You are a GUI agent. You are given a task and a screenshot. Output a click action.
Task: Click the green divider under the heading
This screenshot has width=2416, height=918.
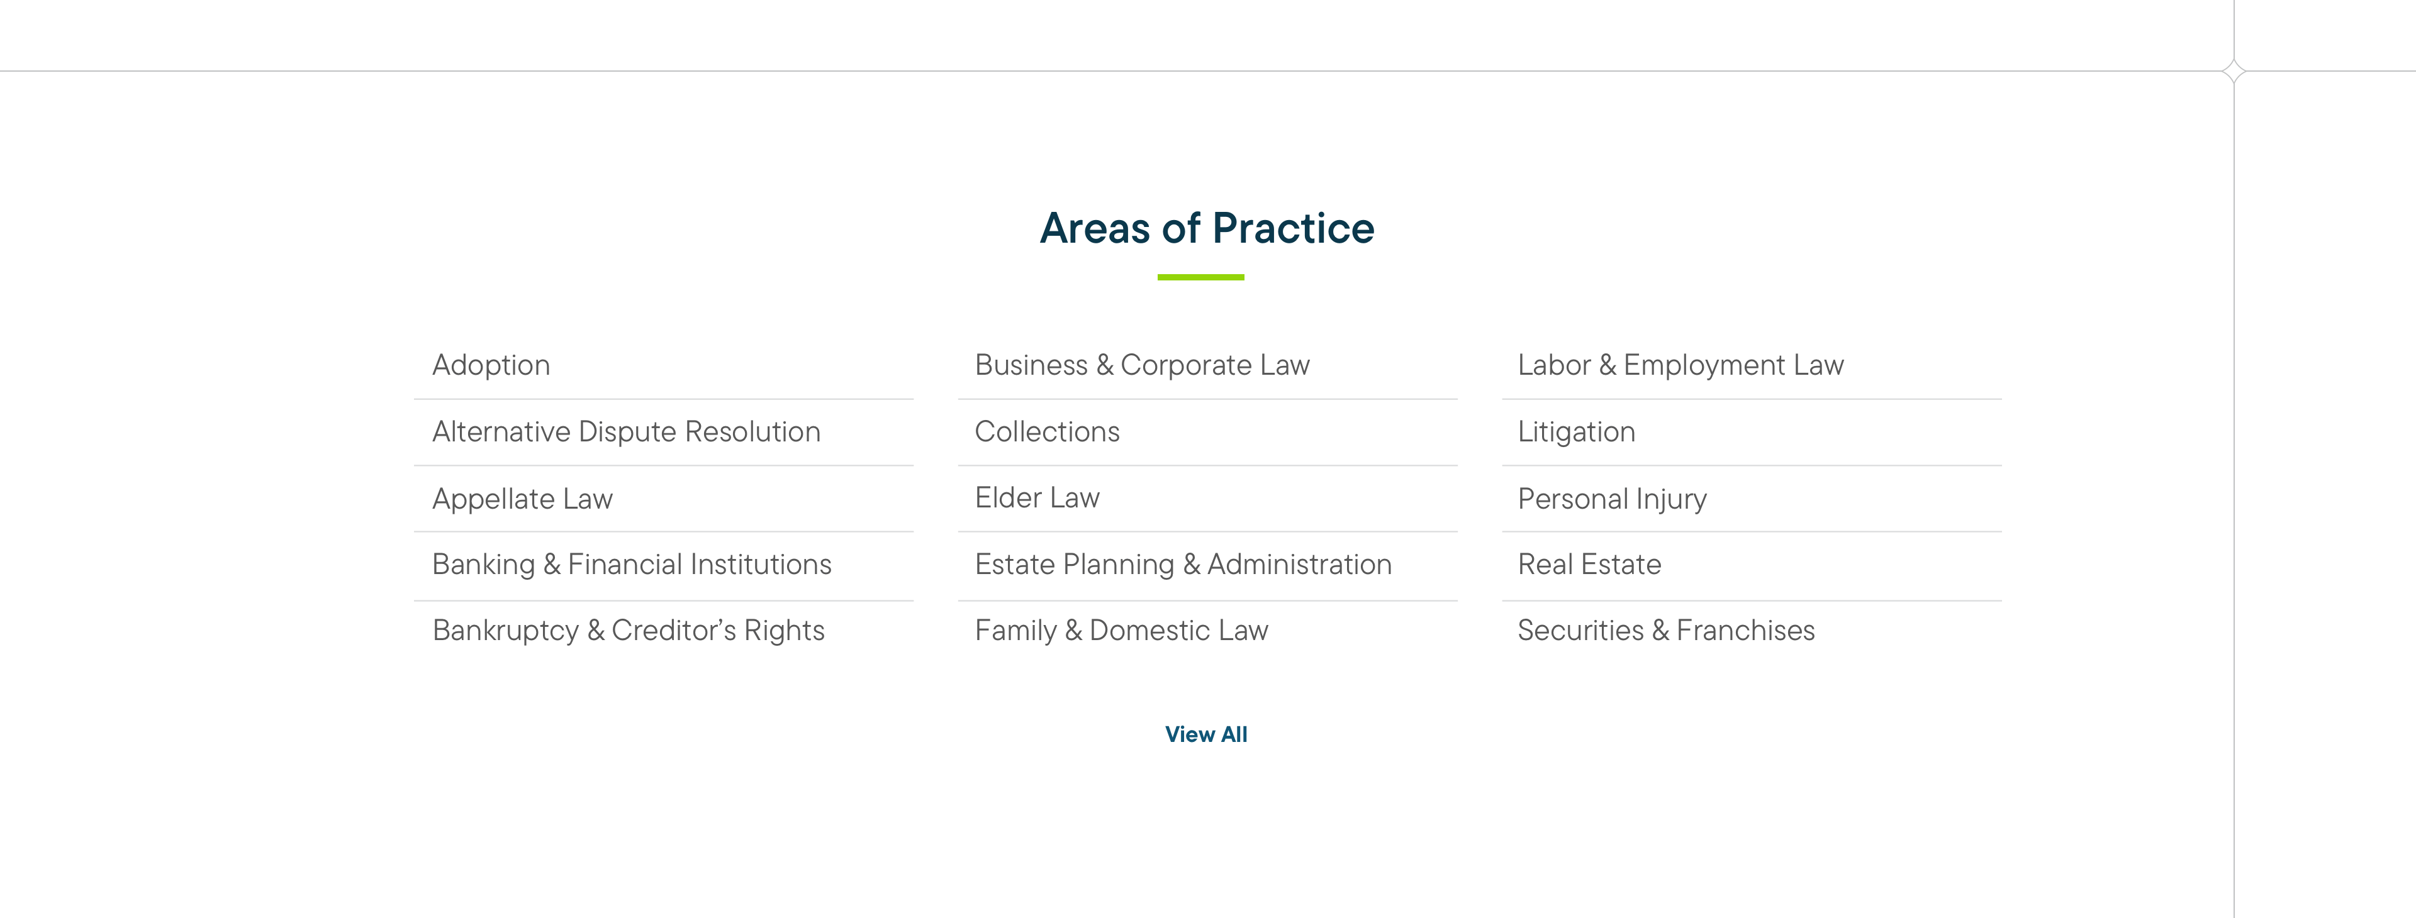[1202, 275]
